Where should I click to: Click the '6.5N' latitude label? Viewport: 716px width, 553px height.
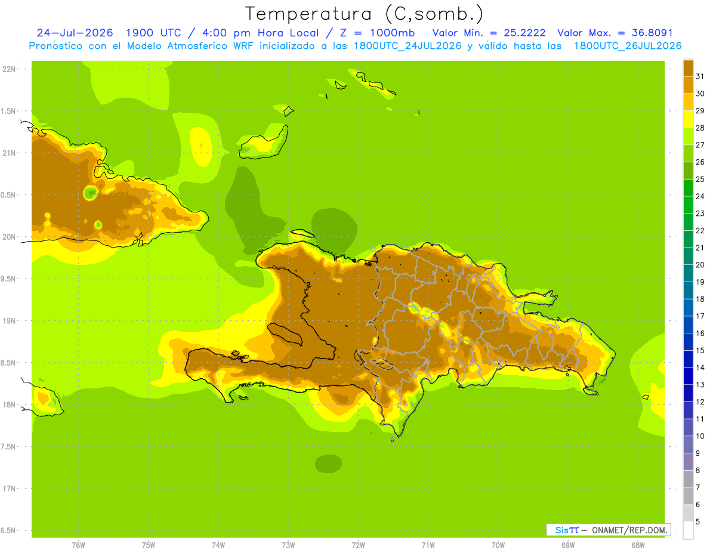[x=8, y=530]
